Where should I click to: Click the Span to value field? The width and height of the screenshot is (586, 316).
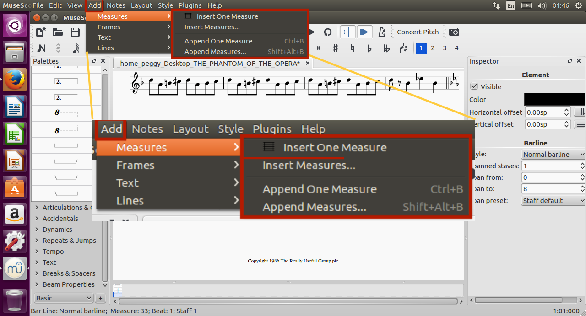point(553,188)
